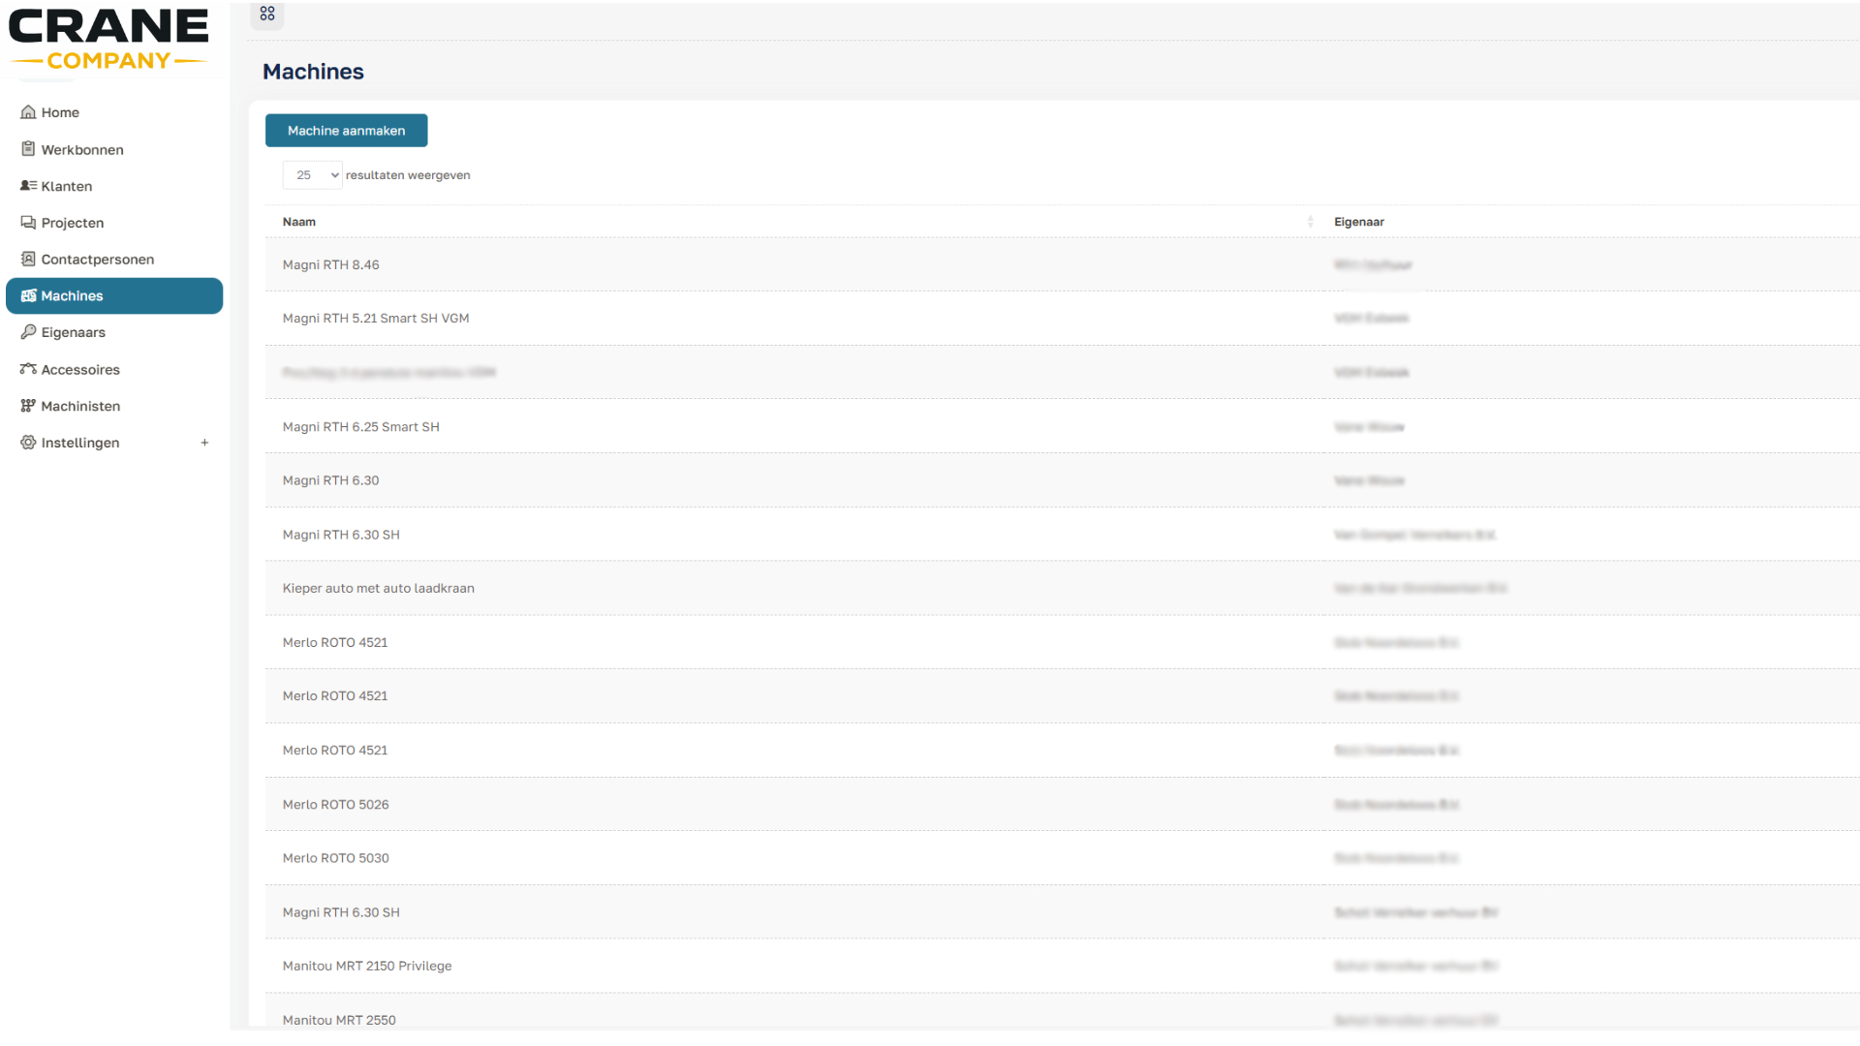Screen dimensions: 1860x1046
Task: Click the Machinisten icon in sidebar
Action: [28, 406]
